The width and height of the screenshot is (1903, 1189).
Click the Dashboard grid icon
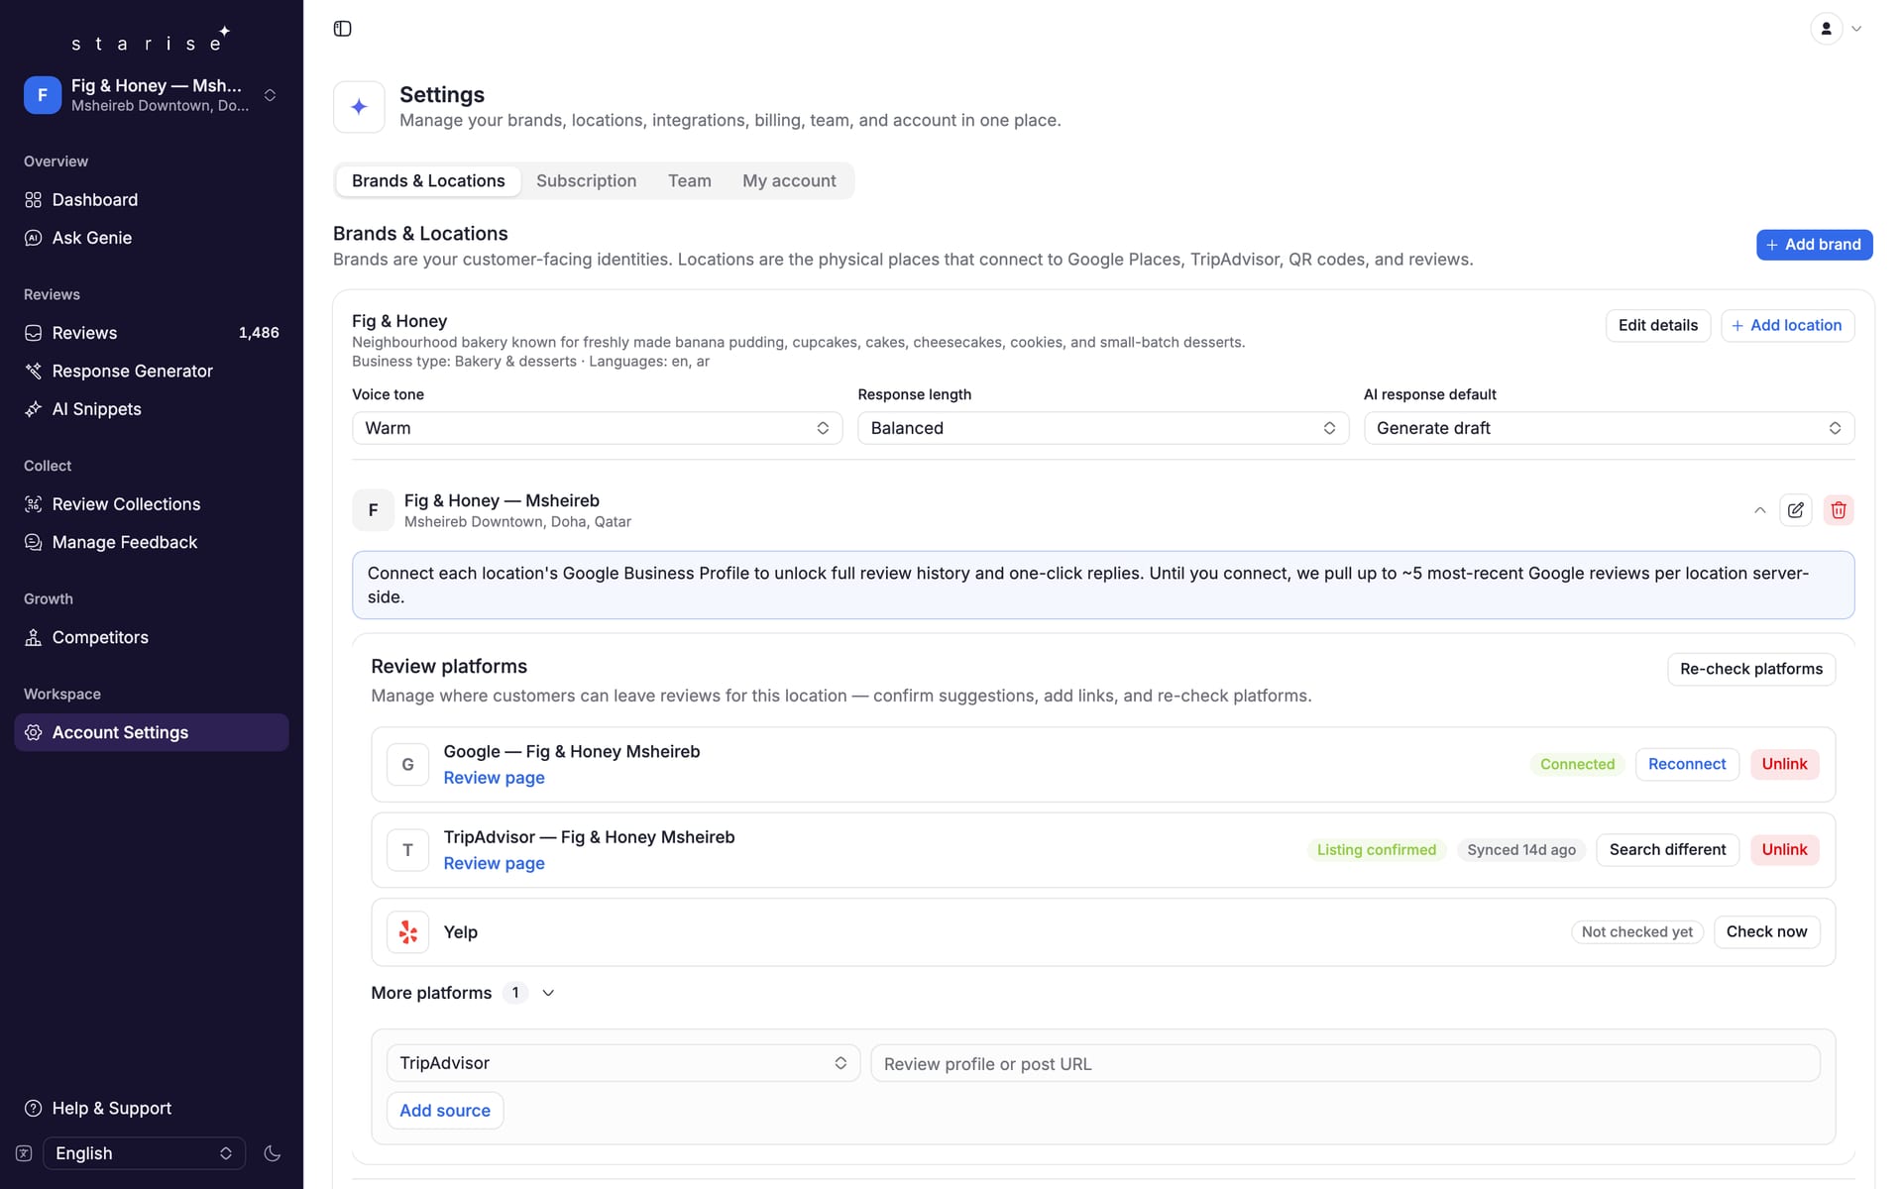tap(34, 200)
